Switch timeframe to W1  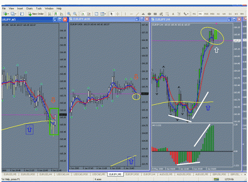[x=236, y=14]
